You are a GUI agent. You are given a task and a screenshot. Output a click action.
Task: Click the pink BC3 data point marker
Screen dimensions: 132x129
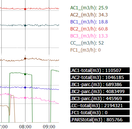(x=25, y=98)
